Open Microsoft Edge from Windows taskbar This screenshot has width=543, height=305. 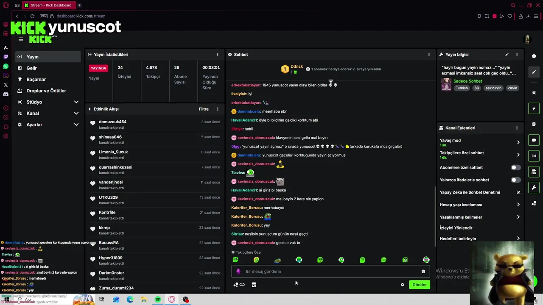(x=130, y=299)
